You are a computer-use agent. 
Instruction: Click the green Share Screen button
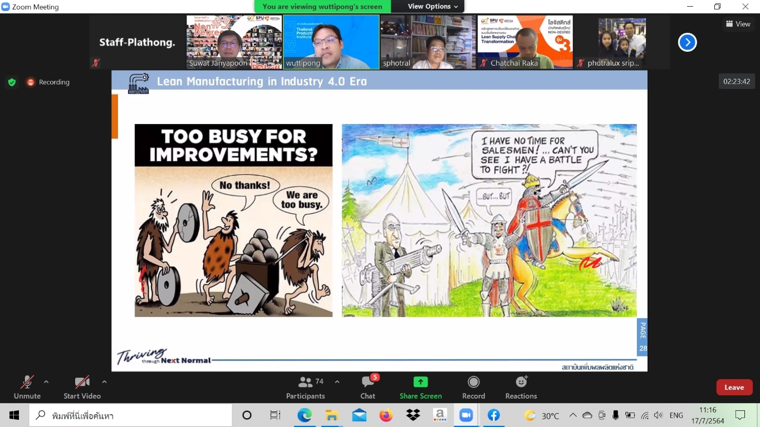(420, 387)
